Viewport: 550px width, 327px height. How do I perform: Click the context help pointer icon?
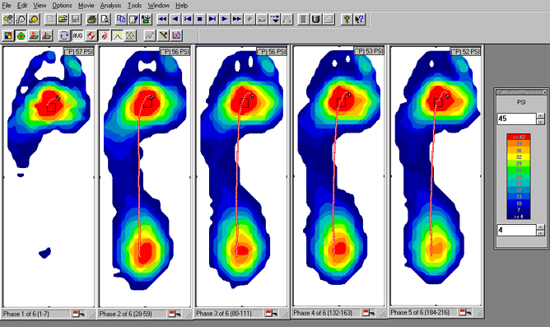coord(359,19)
